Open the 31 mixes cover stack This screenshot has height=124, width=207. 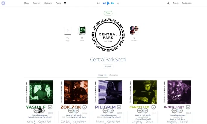point(82,31)
